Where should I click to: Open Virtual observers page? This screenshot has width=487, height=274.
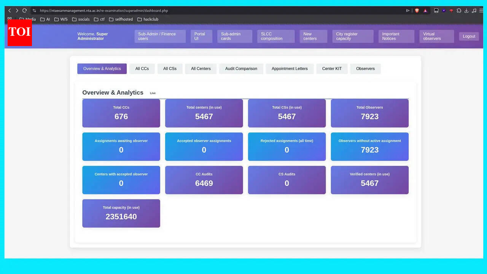(x=437, y=36)
